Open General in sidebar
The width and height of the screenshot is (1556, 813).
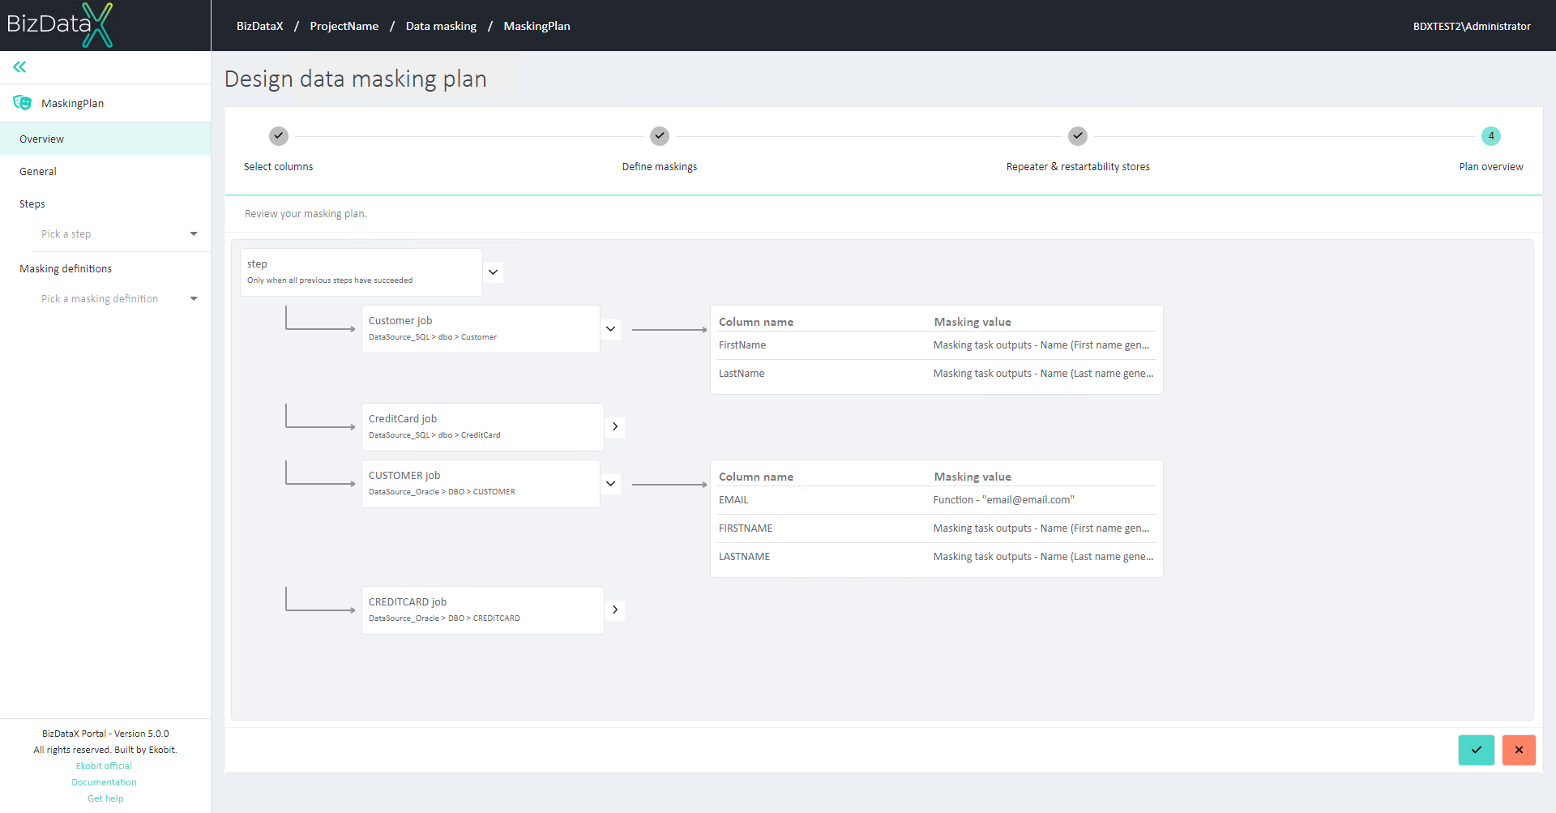tap(105, 171)
